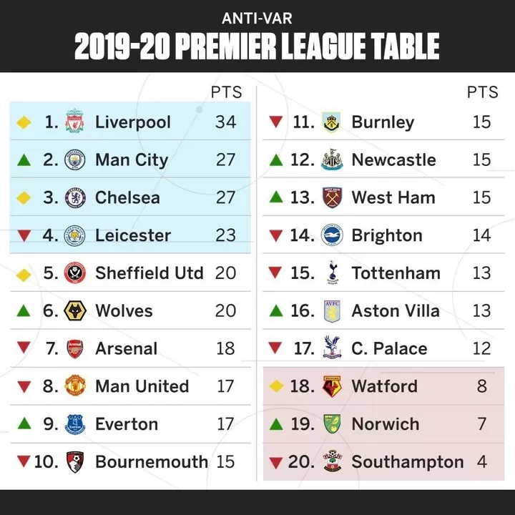515x515 pixels.
Task: Click the Liverpool club crest
Action: coord(75,121)
